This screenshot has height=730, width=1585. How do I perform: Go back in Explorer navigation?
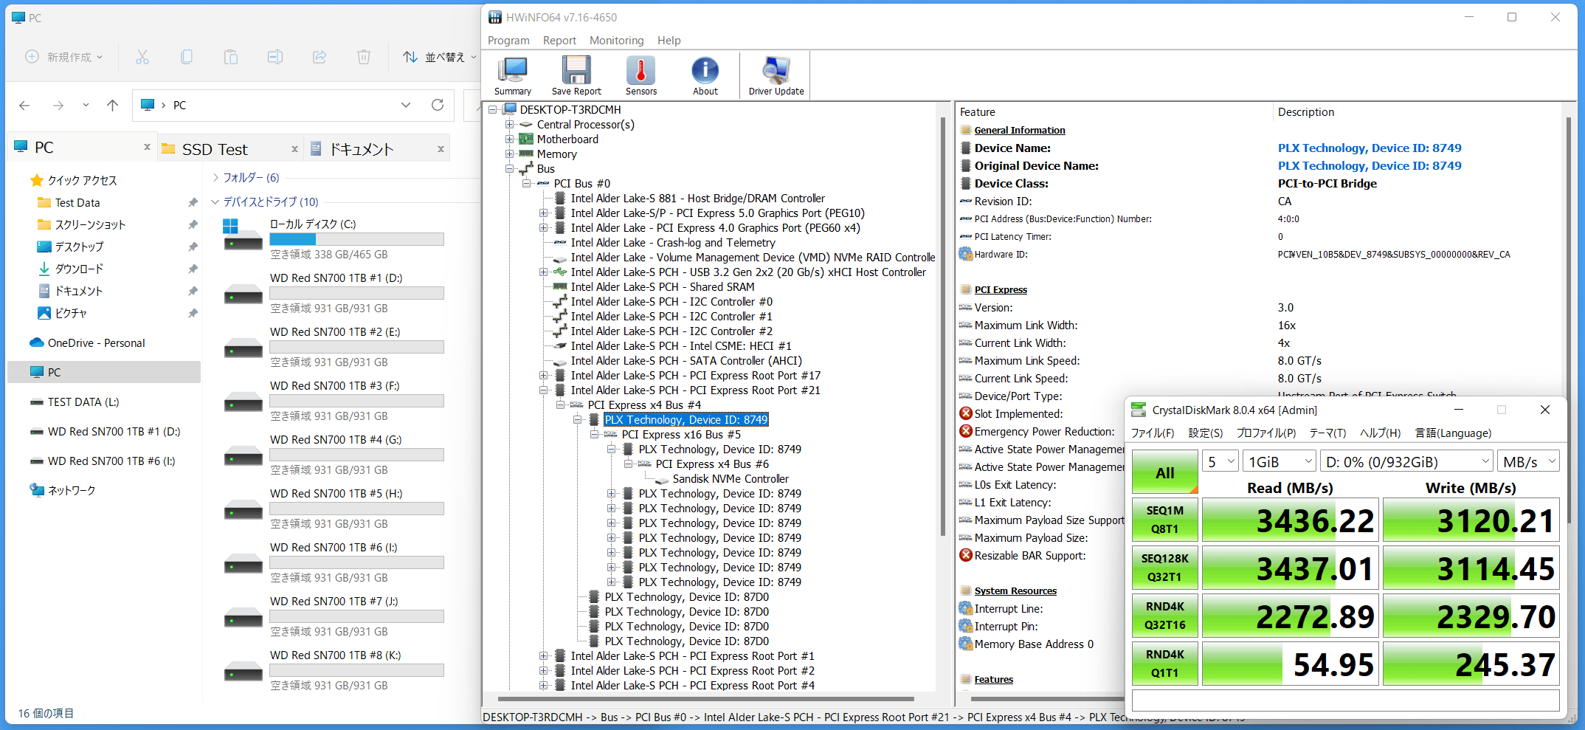pyautogui.click(x=24, y=106)
